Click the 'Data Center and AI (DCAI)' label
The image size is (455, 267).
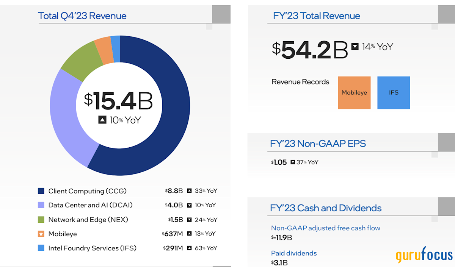click(x=91, y=205)
